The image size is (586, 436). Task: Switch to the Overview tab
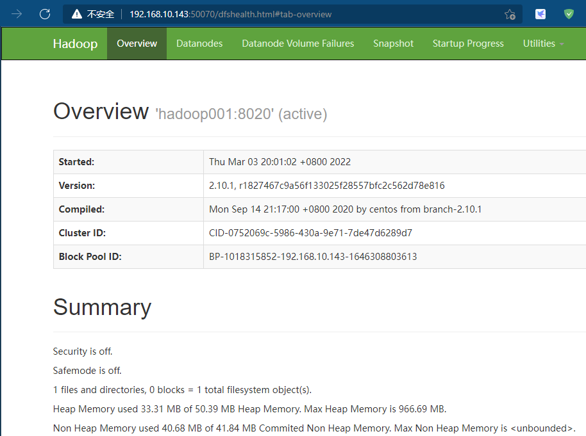[137, 44]
